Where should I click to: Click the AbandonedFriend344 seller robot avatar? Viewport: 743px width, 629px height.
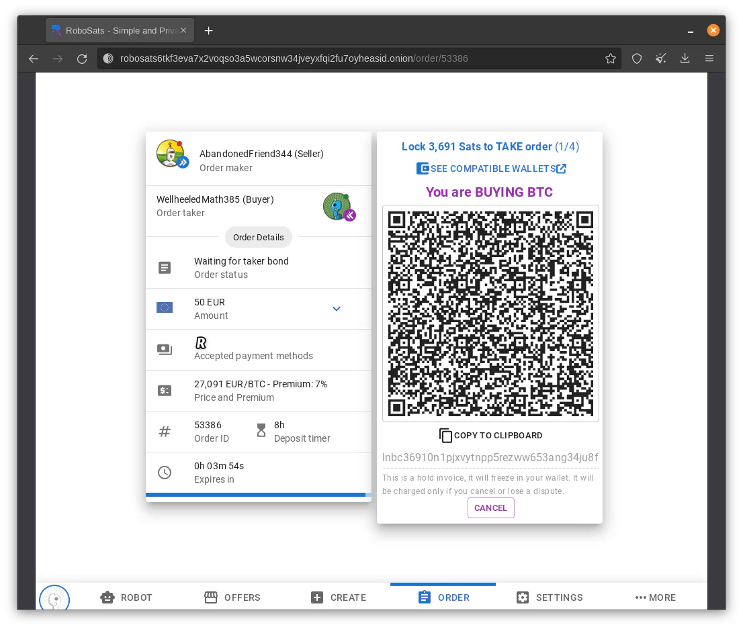173,154
